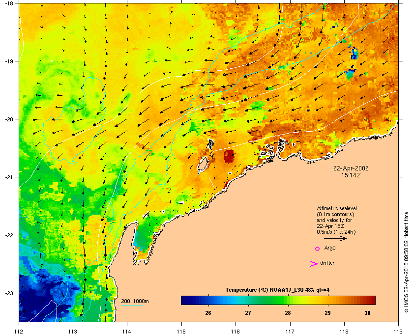The image size is (413, 334).
Task: Click the "drifter" legend label
Action: (x=327, y=263)
